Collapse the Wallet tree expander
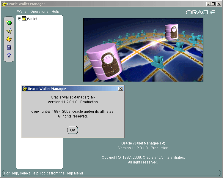Screen dimensions: 223x178 (19, 19)
